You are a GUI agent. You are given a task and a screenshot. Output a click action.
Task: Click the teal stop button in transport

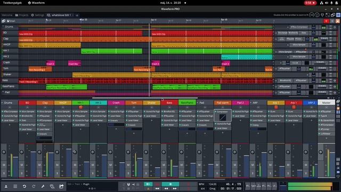(170, 184)
